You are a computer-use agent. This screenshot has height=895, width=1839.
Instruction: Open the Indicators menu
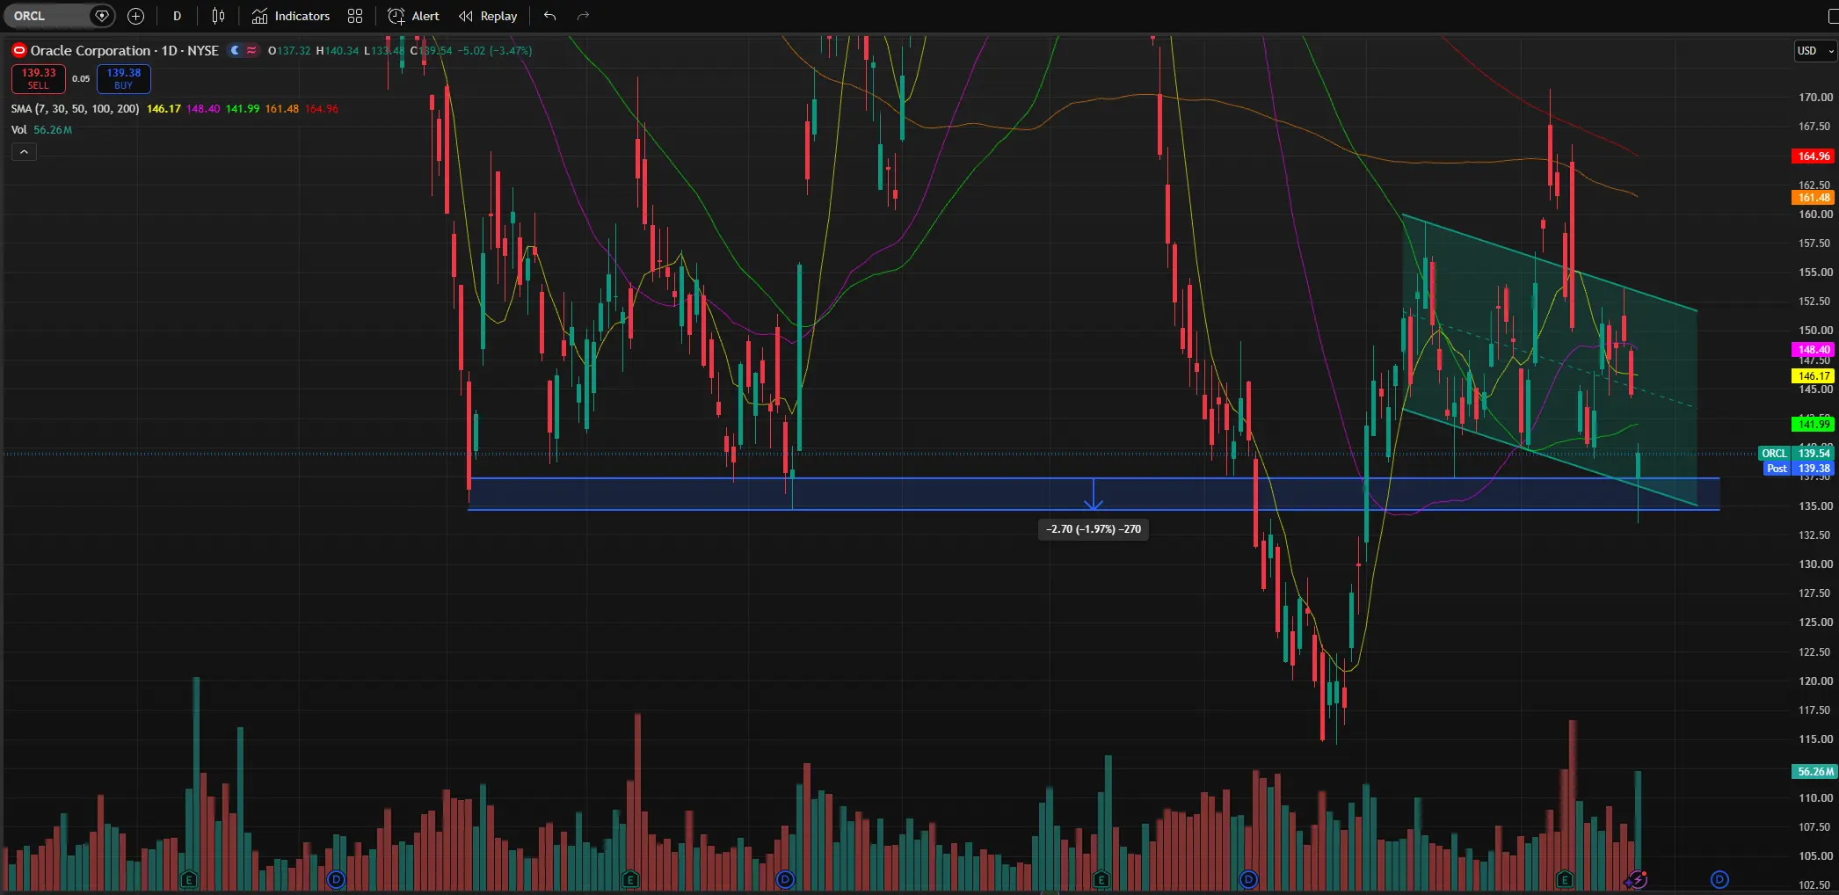point(290,16)
